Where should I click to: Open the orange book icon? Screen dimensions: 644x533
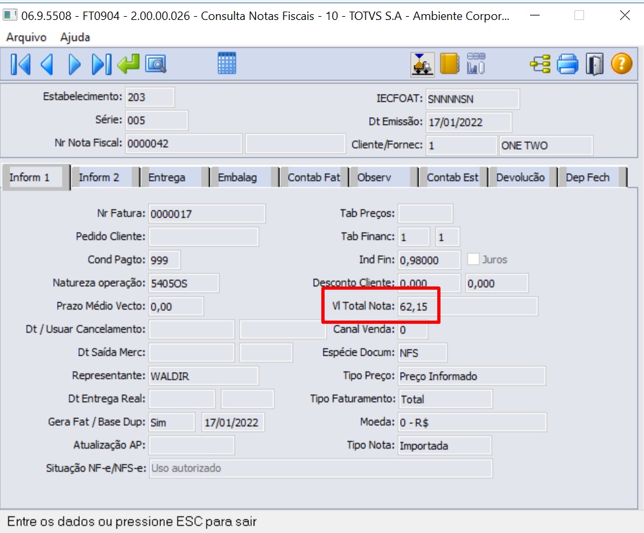click(x=450, y=64)
